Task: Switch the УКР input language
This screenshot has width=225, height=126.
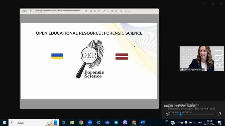Action: tap(200, 122)
